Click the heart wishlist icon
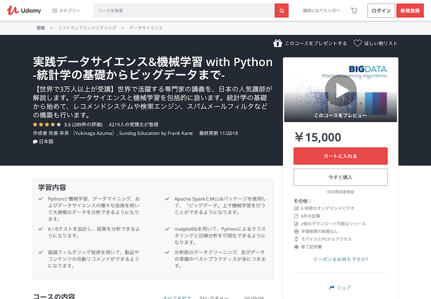This screenshot has width=431, height=299. 357,43
